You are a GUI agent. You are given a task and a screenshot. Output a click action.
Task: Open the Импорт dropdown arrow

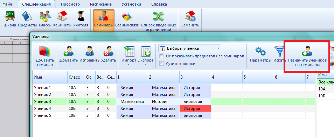pyautogui.click(x=128, y=64)
